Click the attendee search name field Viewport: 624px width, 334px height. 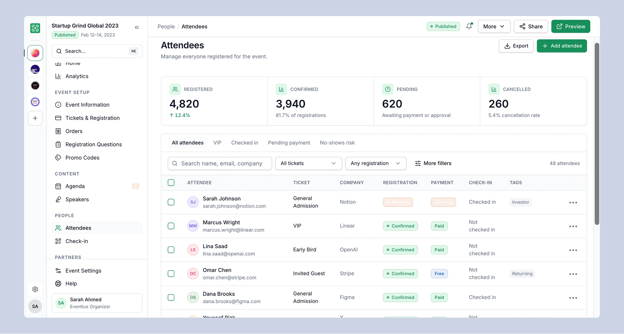click(x=220, y=164)
